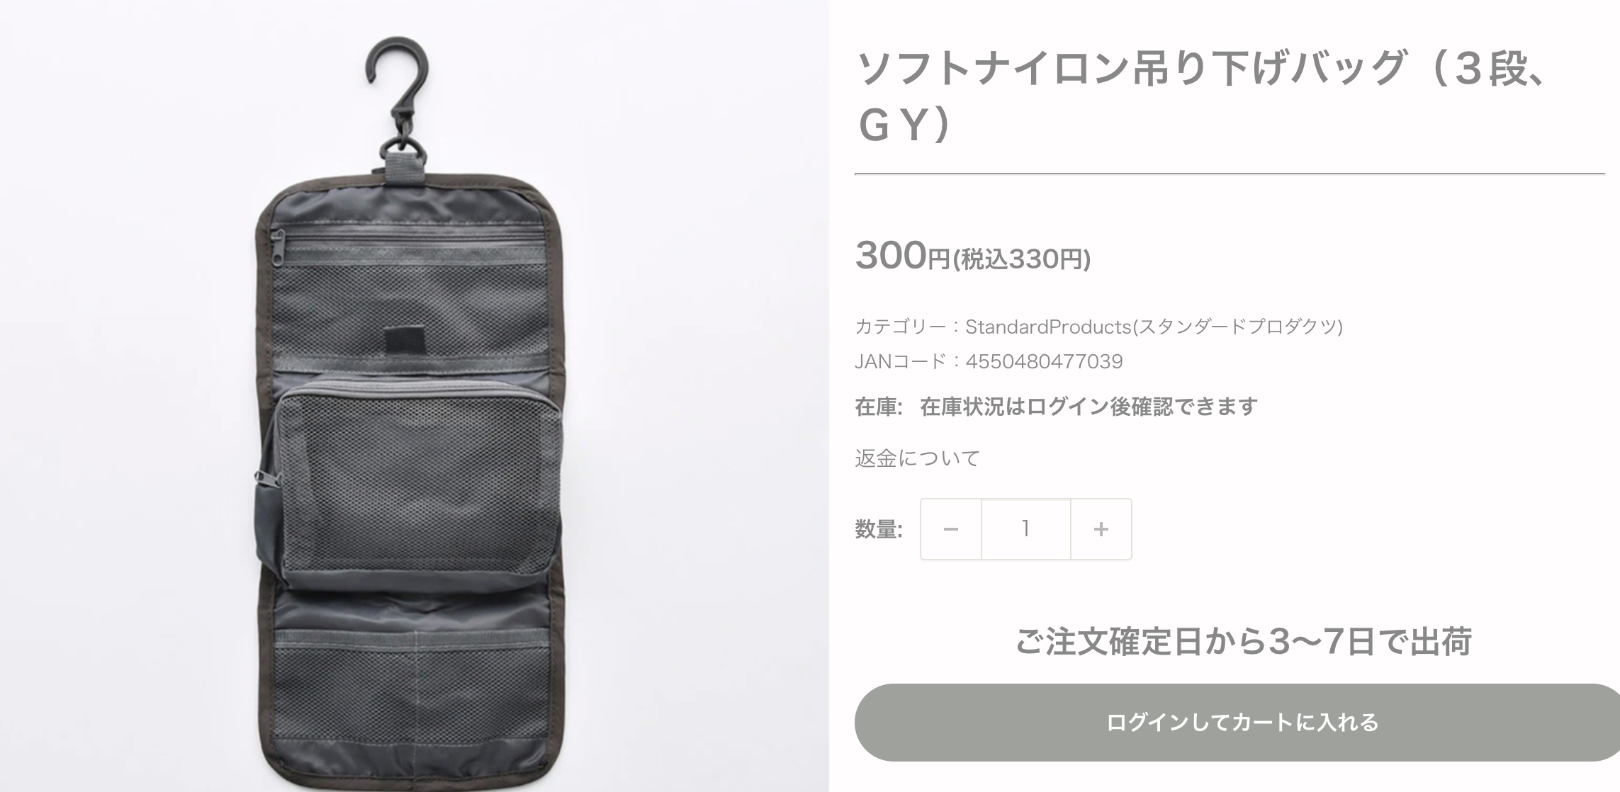Click the ご注文確定日から3〜7日で出荷 shipping notice
The height and width of the screenshot is (792, 1620).
1244,641
